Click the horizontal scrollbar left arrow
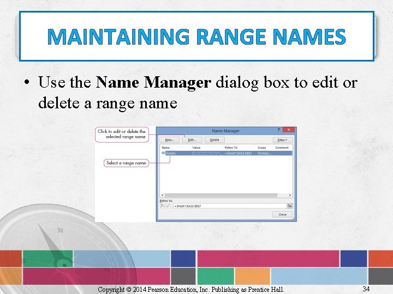Viewport: 393px width, 294px height. (x=163, y=195)
